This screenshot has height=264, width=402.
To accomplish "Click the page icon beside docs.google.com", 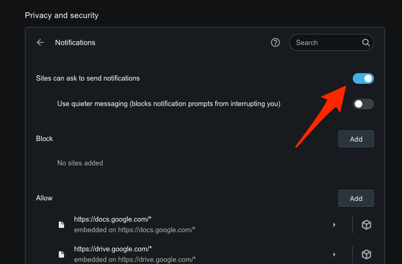I will coord(61,225).
